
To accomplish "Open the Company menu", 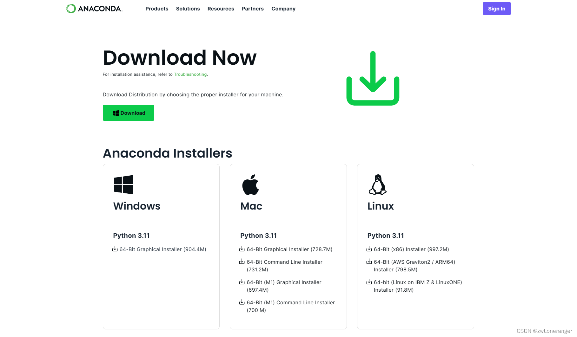I will 283,9.
